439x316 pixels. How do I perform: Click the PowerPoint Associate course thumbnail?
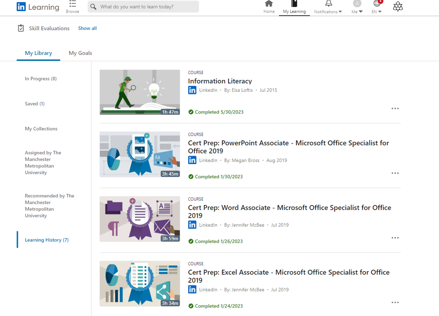[140, 154]
